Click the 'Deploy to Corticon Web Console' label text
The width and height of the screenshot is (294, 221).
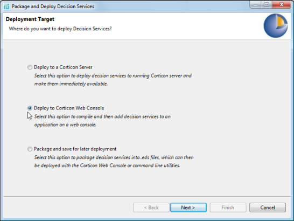pyautogui.click(x=69, y=108)
